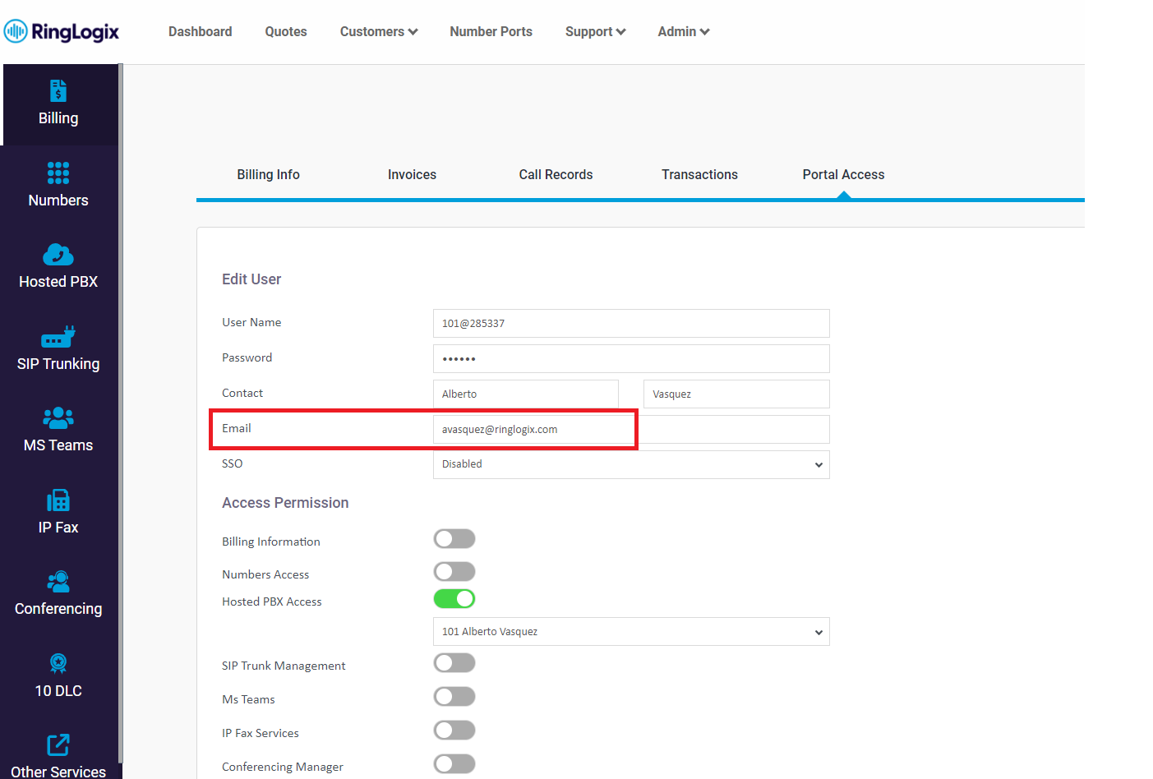Click the Billing Information label
The width and height of the screenshot is (1153, 779).
click(x=271, y=542)
